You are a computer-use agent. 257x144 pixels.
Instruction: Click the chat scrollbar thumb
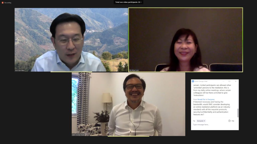point(238,113)
